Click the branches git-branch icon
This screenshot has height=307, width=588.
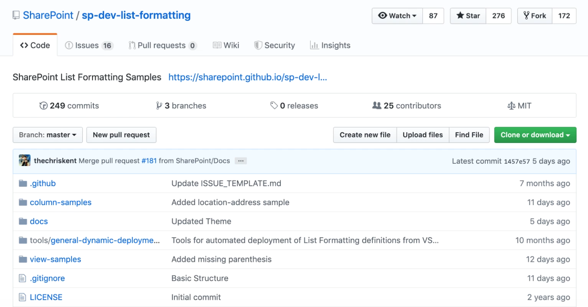[x=159, y=106]
